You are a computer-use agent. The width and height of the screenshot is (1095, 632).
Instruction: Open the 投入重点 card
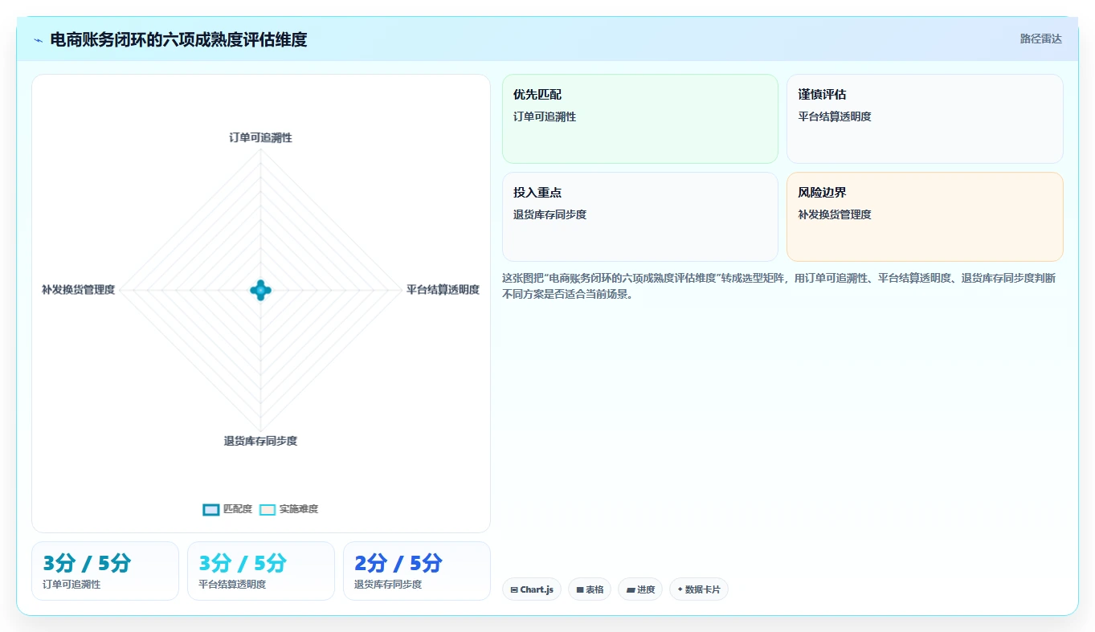coord(640,217)
